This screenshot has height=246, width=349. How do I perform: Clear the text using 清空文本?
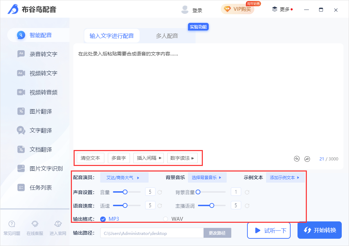90,158
